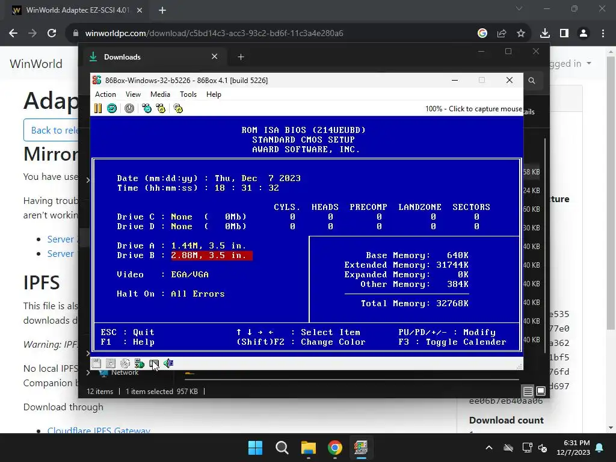Click the Chrome address bar URL
This screenshot has height=462, width=616.
tap(214, 34)
